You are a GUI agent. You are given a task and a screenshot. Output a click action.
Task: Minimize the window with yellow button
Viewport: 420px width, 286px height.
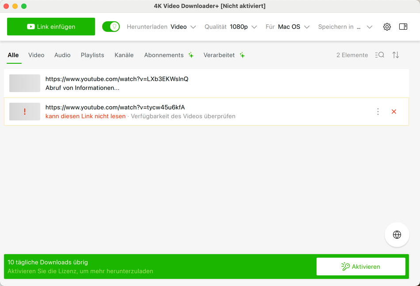15,6
